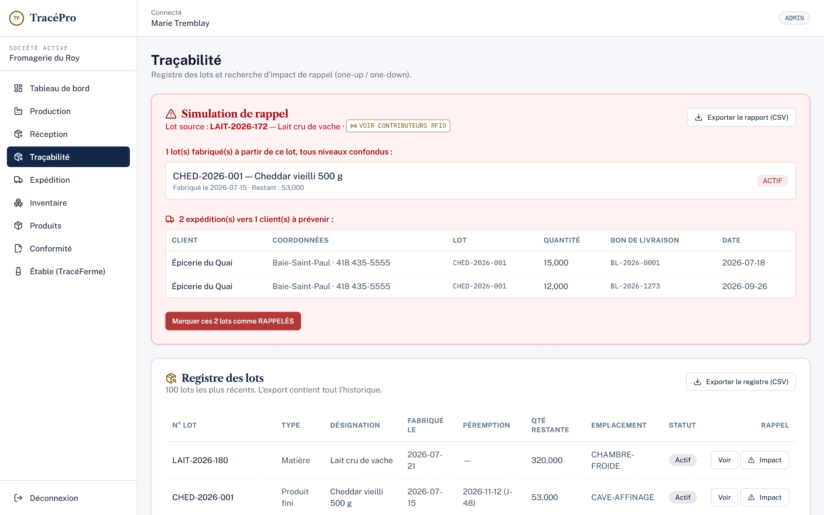824x515 pixels.
Task: Open Étable (TracéFerme) page
Action: tap(68, 271)
